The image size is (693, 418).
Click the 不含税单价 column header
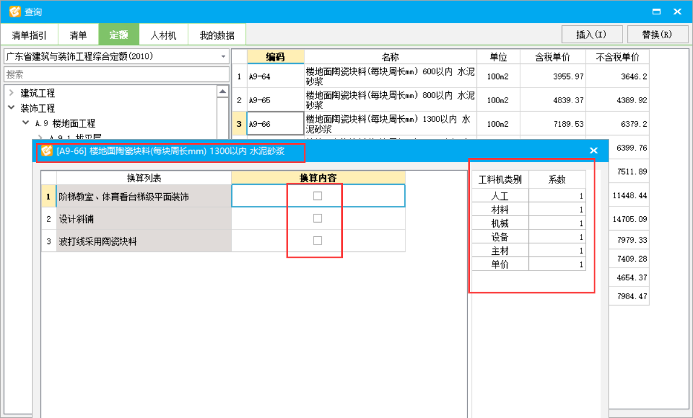617,57
